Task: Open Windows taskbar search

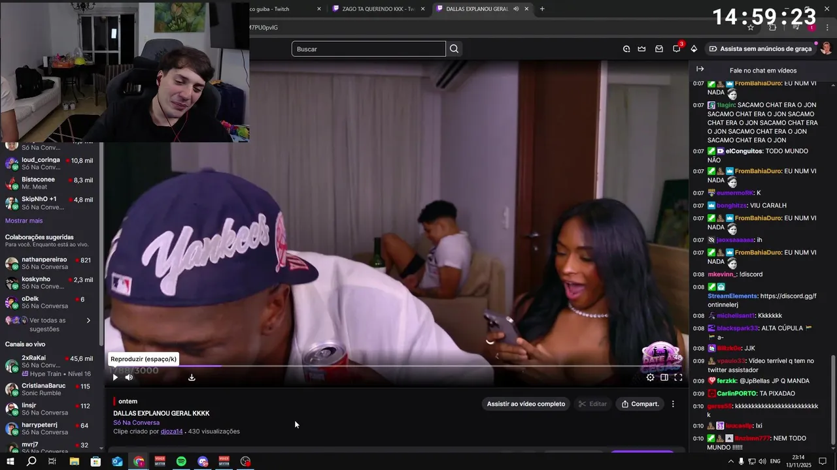Action: (x=31, y=462)
